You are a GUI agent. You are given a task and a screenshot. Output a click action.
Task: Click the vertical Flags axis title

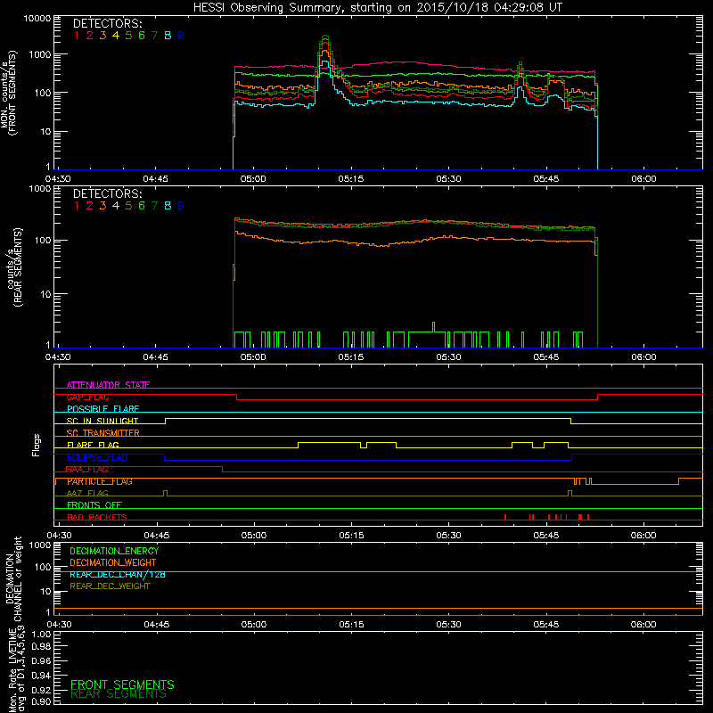[37, 445]
